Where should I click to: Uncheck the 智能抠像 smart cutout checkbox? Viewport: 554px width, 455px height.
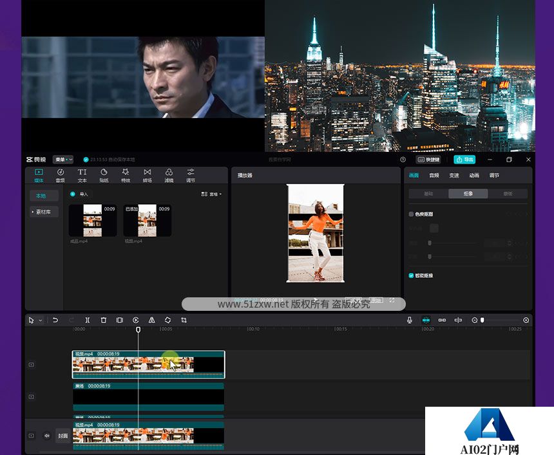pyautogui.click(x=411, y=275)
